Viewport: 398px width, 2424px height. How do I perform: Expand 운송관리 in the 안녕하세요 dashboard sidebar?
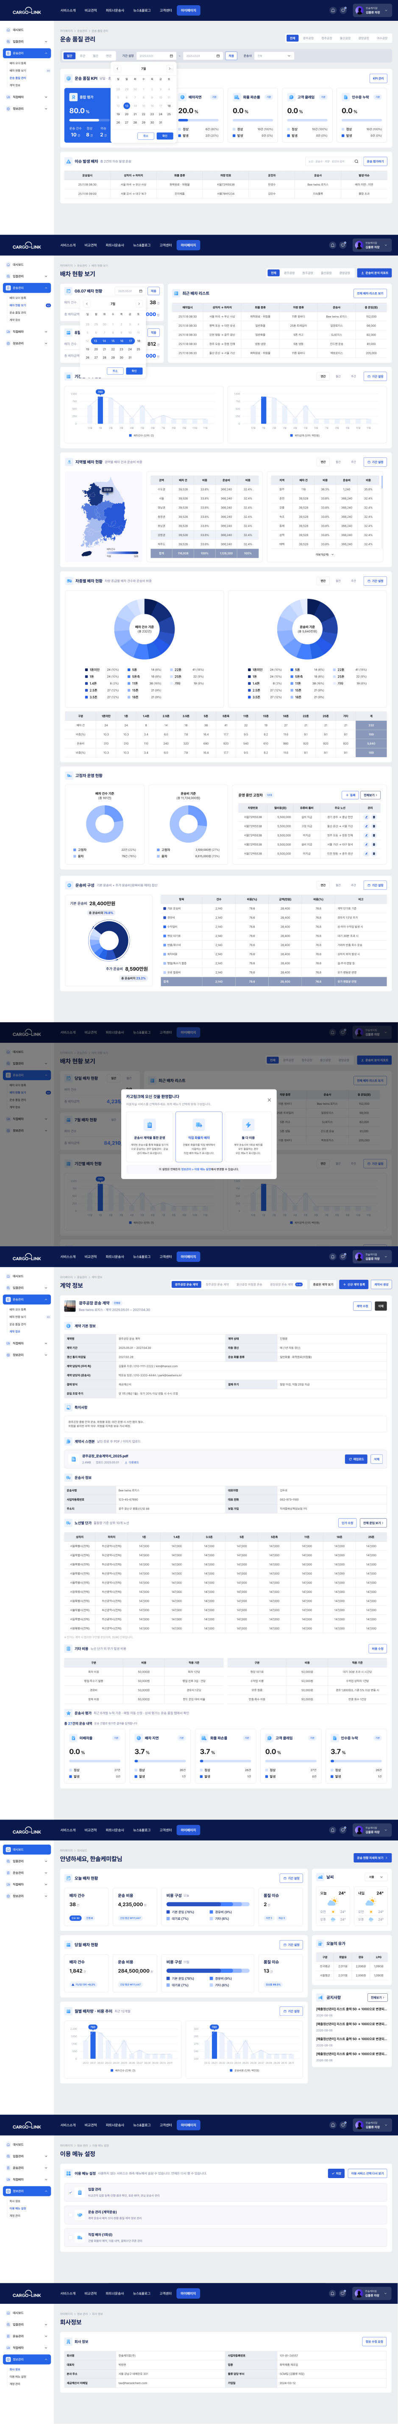click(26, 1873)
